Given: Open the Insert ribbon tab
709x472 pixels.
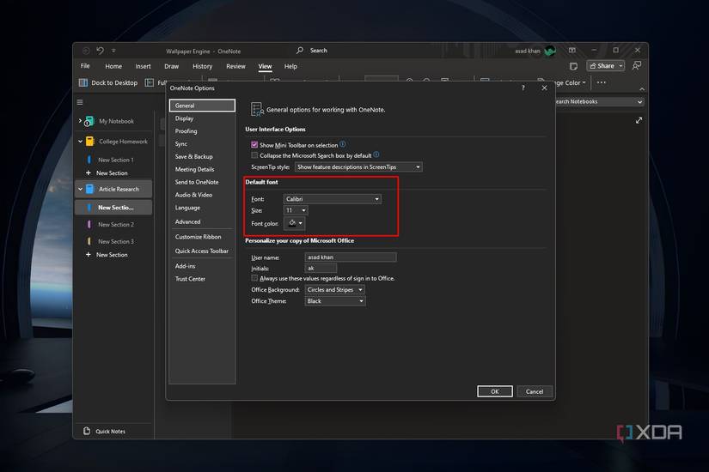Looking at the screenshot, I should (143, 66).
